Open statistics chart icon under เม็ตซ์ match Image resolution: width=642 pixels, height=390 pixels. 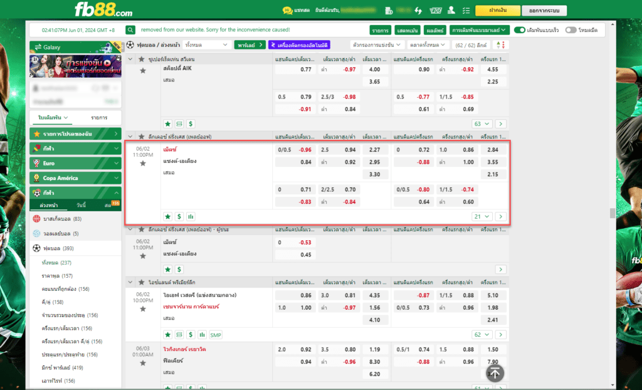tap(191, 216)
